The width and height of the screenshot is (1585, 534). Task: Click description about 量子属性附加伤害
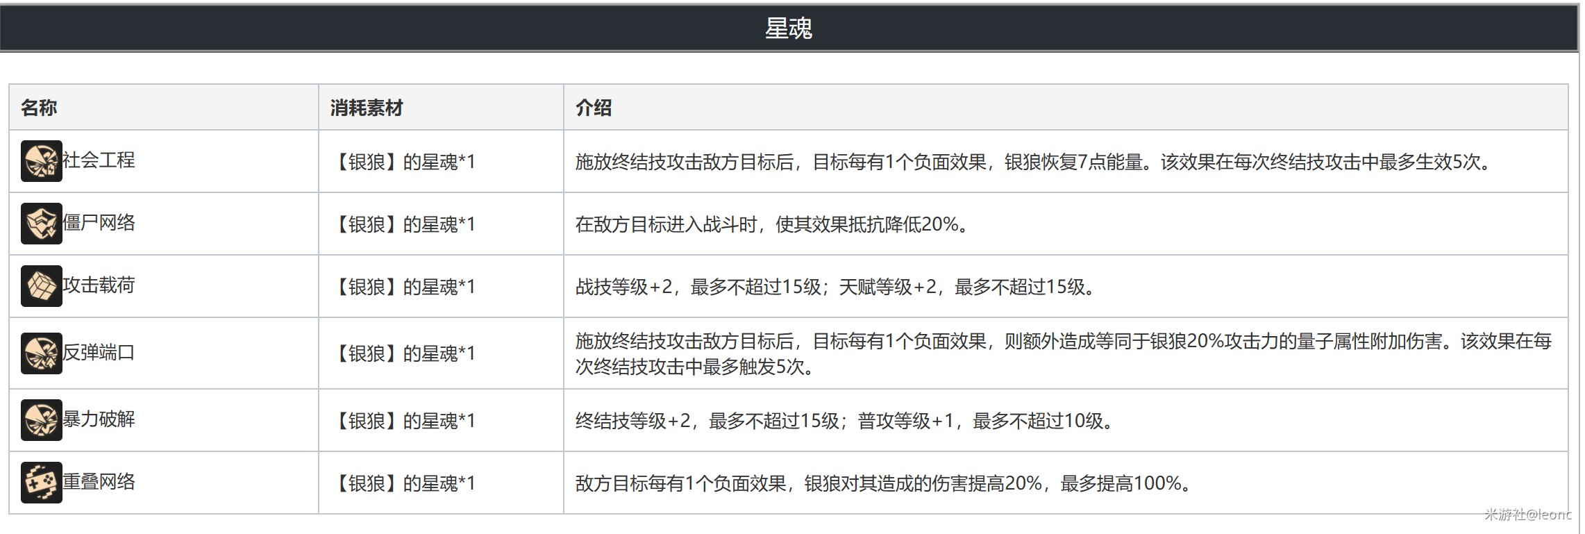pyautogui.click(x=1064, y=353)
